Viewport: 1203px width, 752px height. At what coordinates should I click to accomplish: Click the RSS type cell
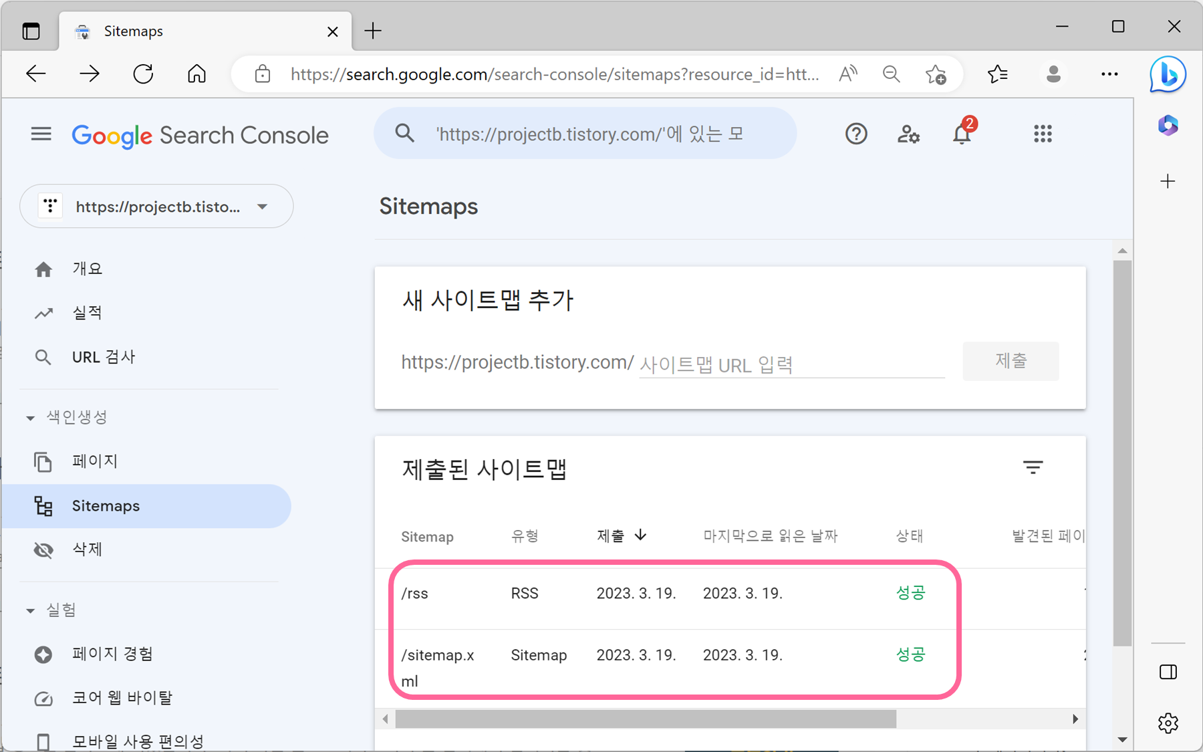point(525,593)
